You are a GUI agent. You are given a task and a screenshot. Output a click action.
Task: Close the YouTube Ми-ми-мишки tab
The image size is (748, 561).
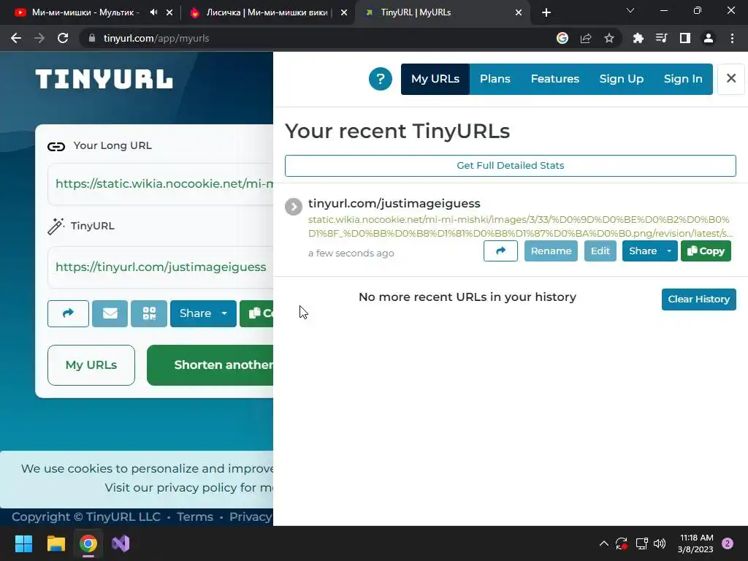pyautogui.click(x=169, y=12)
